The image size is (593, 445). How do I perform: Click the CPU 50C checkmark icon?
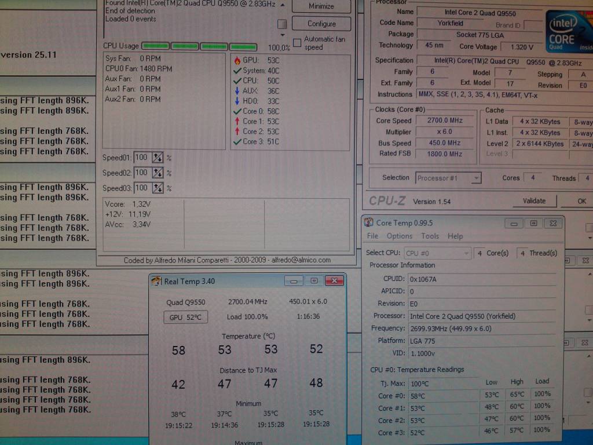[x=237, y=81]
